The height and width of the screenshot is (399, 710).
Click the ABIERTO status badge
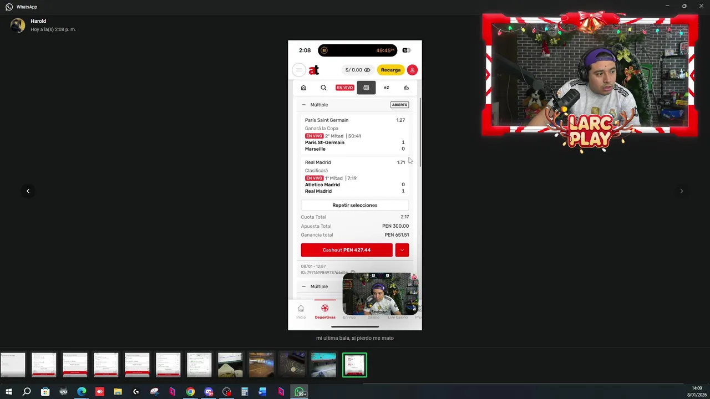point(399,105)
